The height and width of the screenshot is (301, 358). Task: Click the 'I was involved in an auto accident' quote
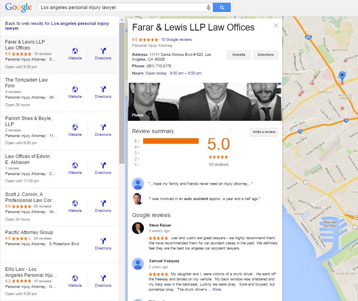(204, 199)
